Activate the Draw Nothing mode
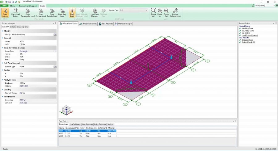 coord(5,13)
